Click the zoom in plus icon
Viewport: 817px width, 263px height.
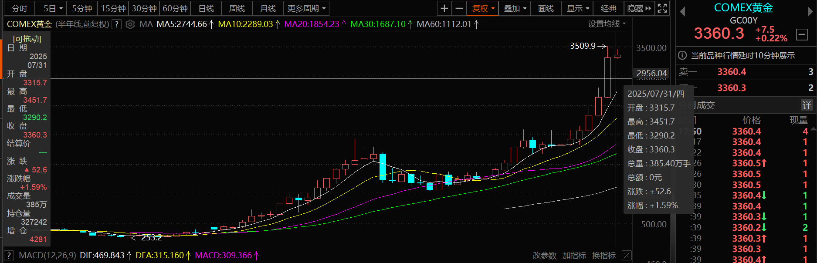[444, 8]
